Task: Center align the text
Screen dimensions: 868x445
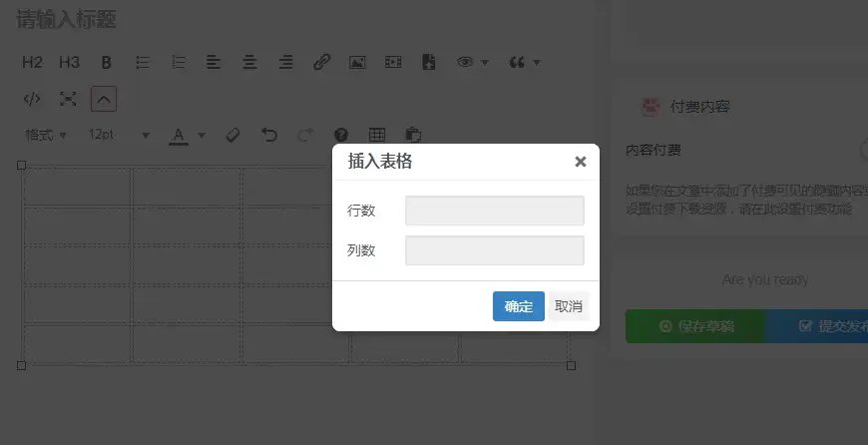Action: coord(249,63)
